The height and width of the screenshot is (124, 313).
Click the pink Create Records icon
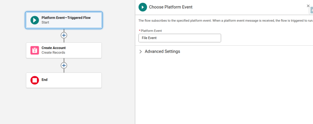pos(35,50)
